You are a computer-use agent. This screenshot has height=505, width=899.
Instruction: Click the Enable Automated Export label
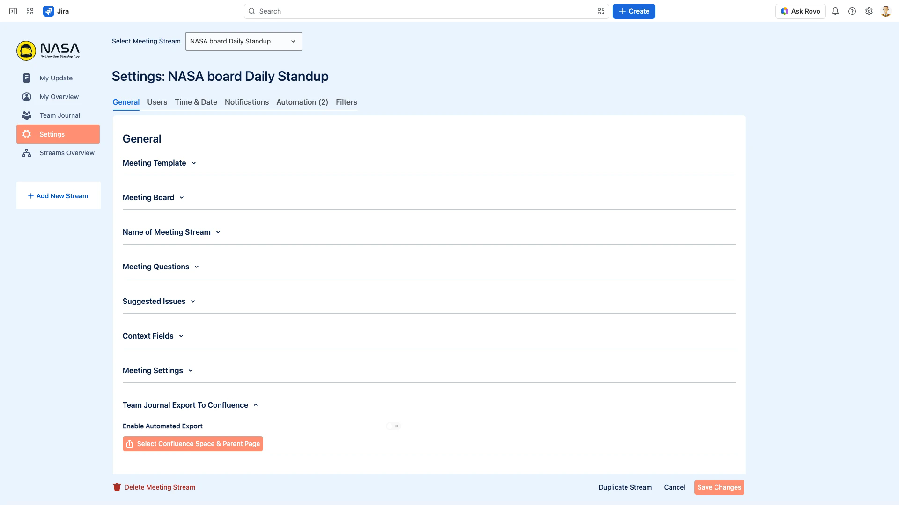[162, 426]
